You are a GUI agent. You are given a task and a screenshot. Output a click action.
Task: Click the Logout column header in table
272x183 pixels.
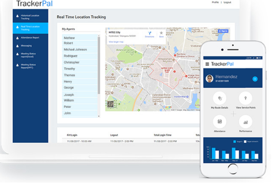[x=114, y=135]
